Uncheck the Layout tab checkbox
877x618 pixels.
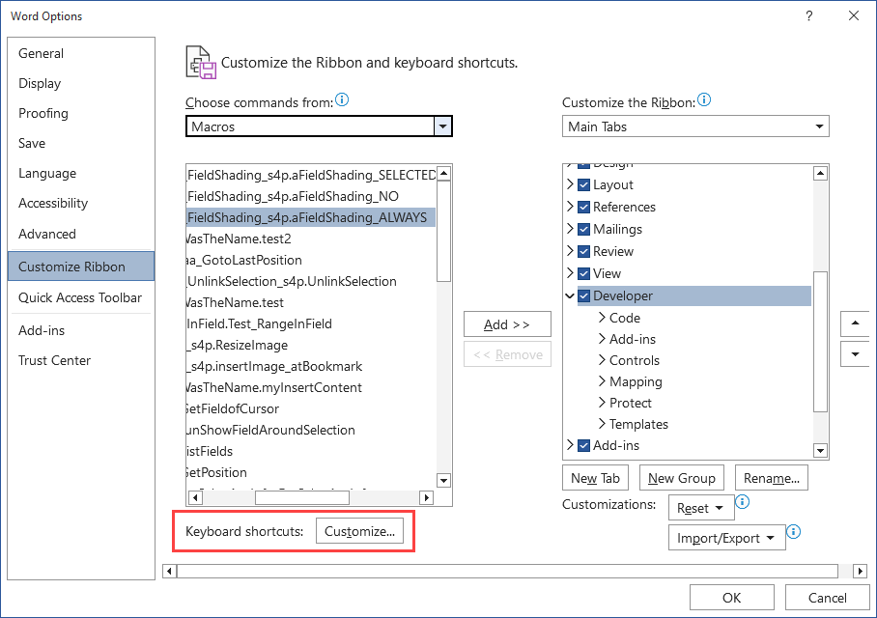pyautogui.click(x=583, y=184)
